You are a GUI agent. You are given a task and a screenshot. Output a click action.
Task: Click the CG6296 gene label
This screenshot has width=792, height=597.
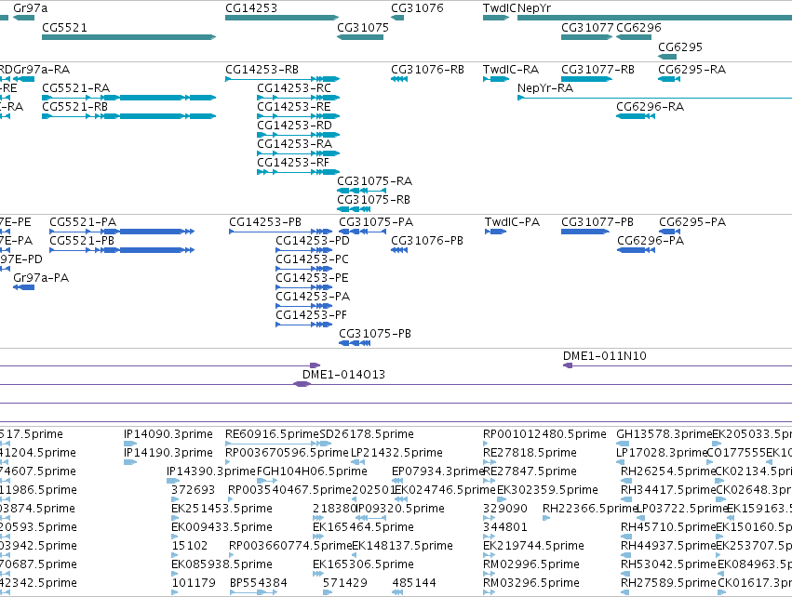click(638, 27)
